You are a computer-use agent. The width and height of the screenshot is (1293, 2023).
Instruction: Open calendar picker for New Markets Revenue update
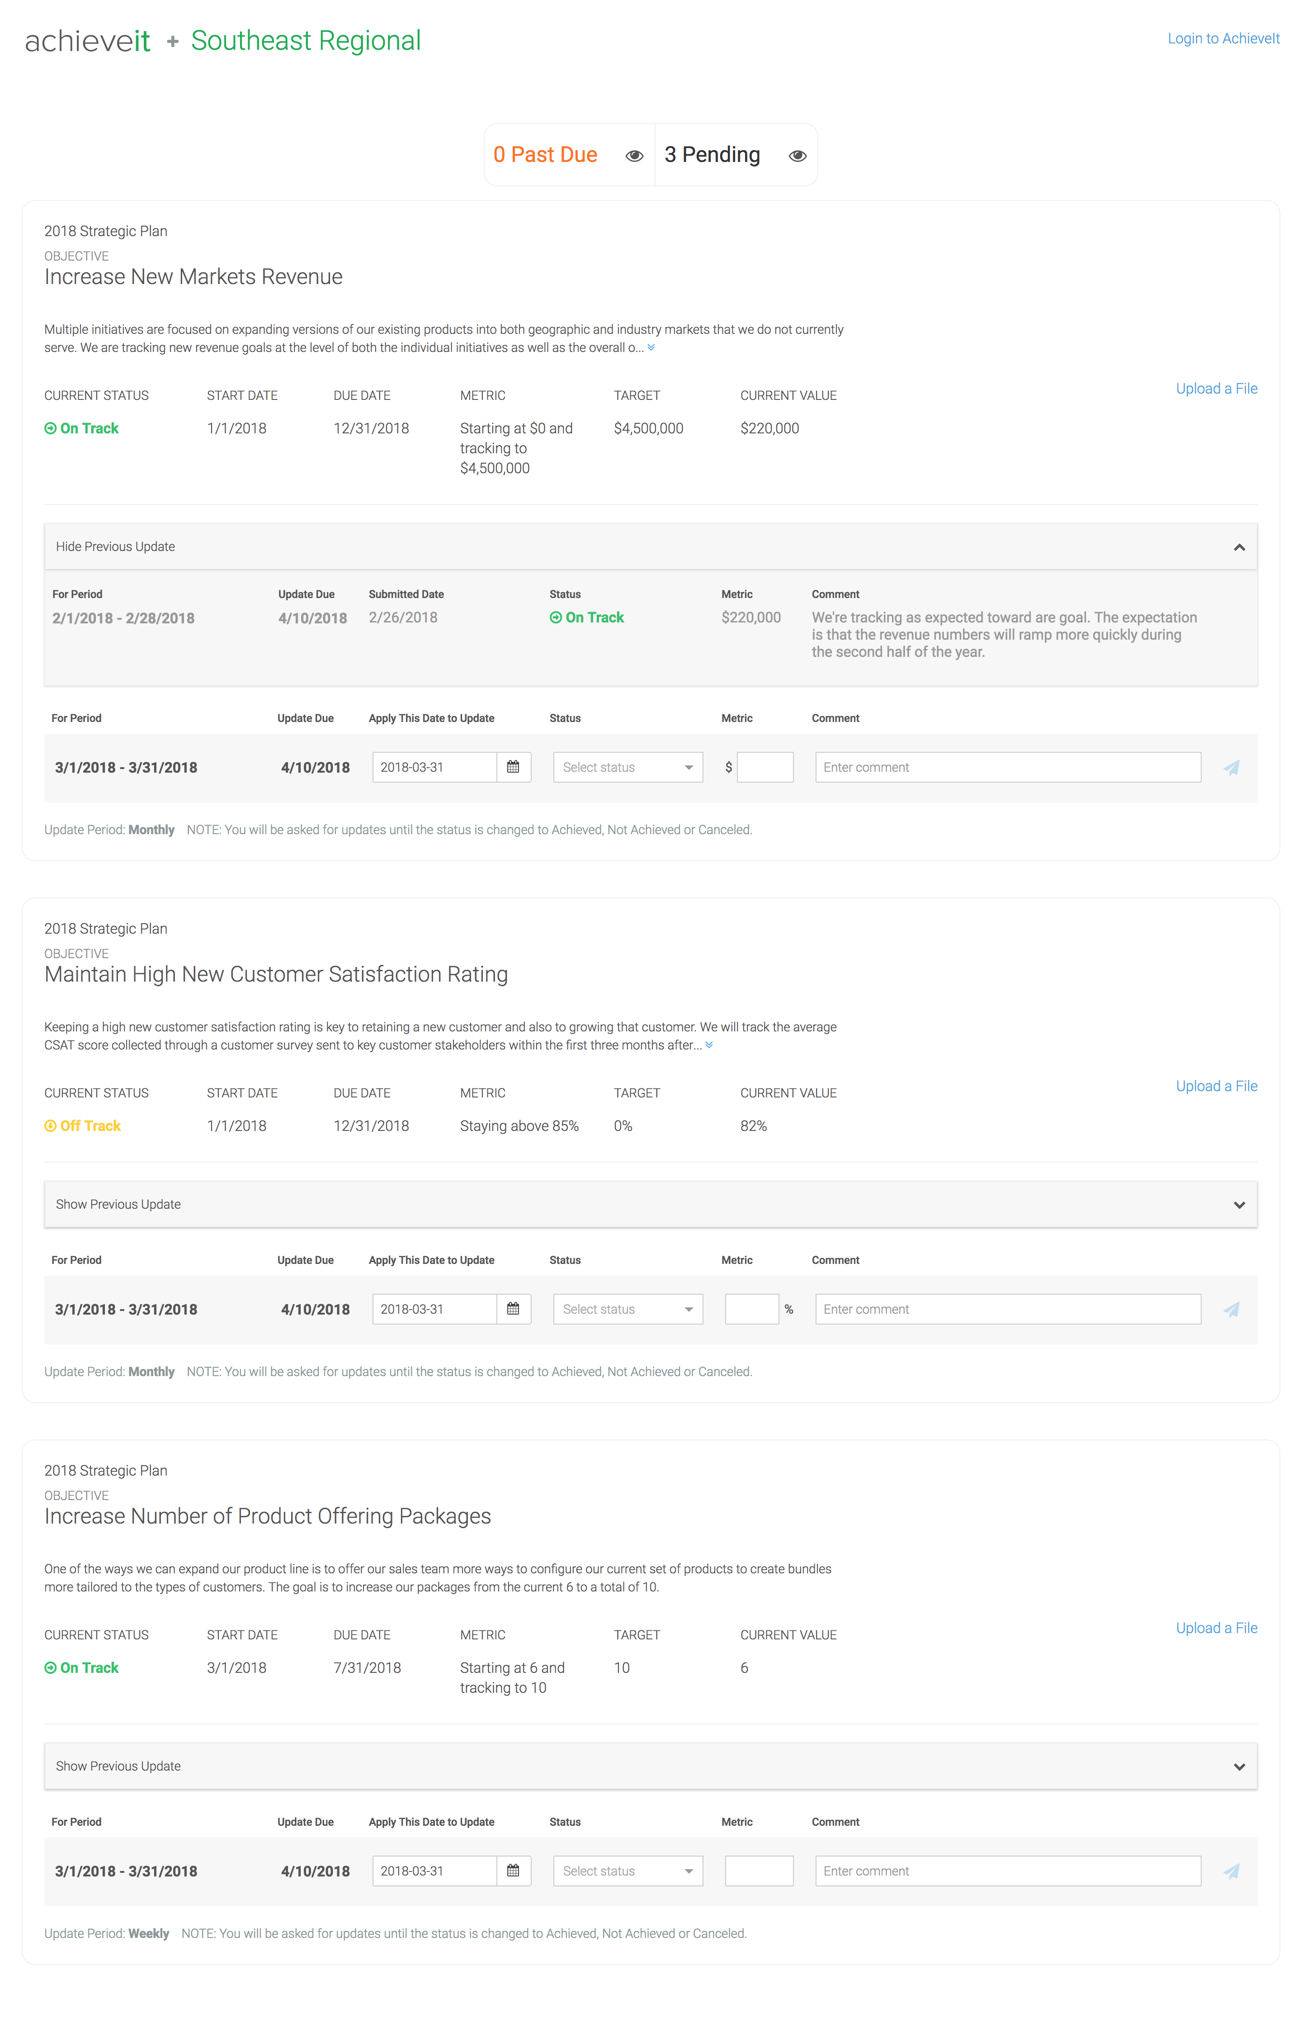(513, 767)
